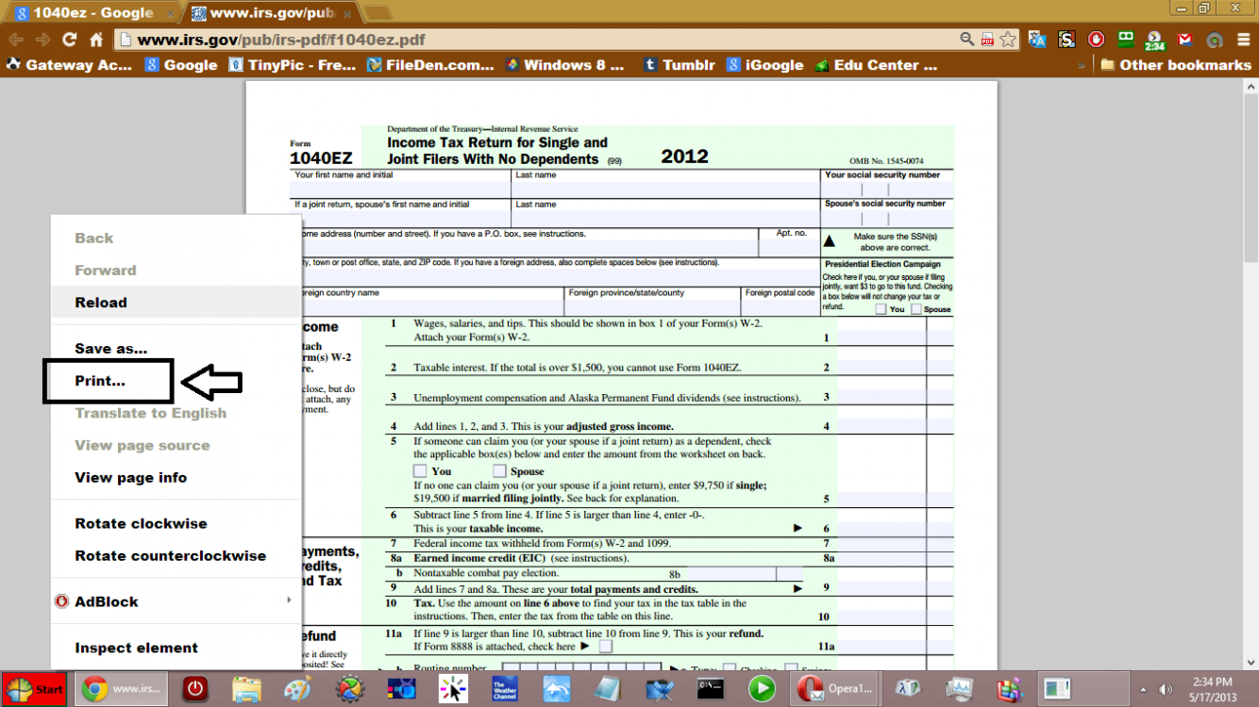The width and height of the screenshot is (1259, 707).
Task: Choose View page info in the context menu
Action: pos(176,478)
